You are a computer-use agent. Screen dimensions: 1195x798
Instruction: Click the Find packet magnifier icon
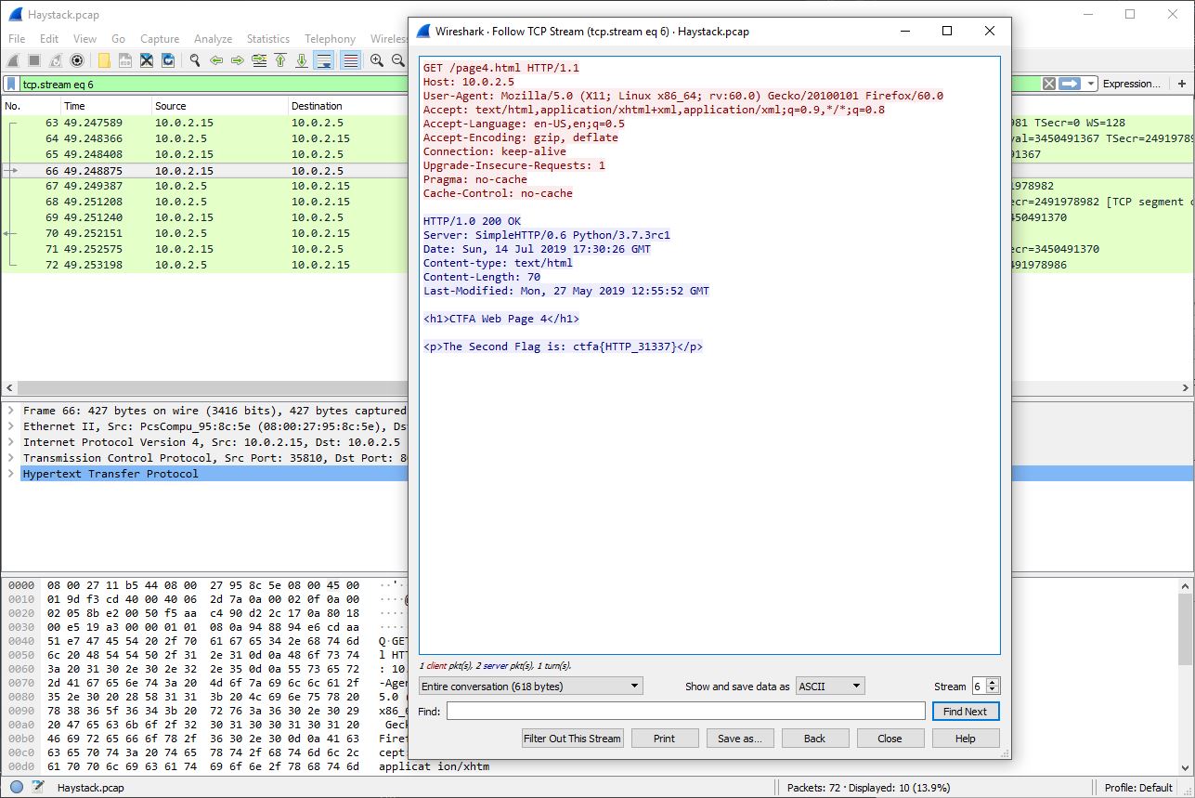point(195,60)
